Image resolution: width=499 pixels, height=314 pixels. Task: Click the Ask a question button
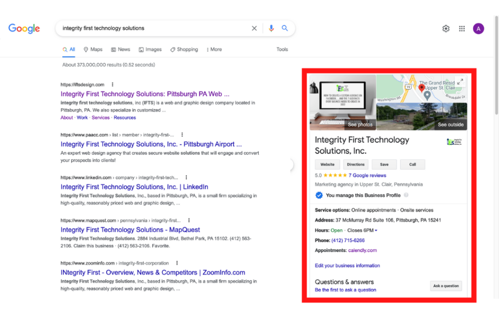(446, 286)
